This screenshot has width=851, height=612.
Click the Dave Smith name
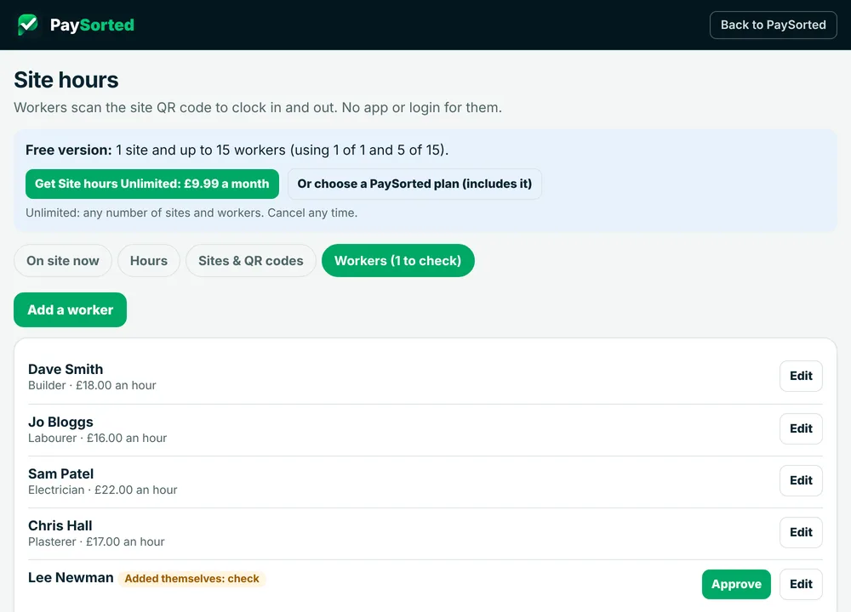[x=66, y=369]
